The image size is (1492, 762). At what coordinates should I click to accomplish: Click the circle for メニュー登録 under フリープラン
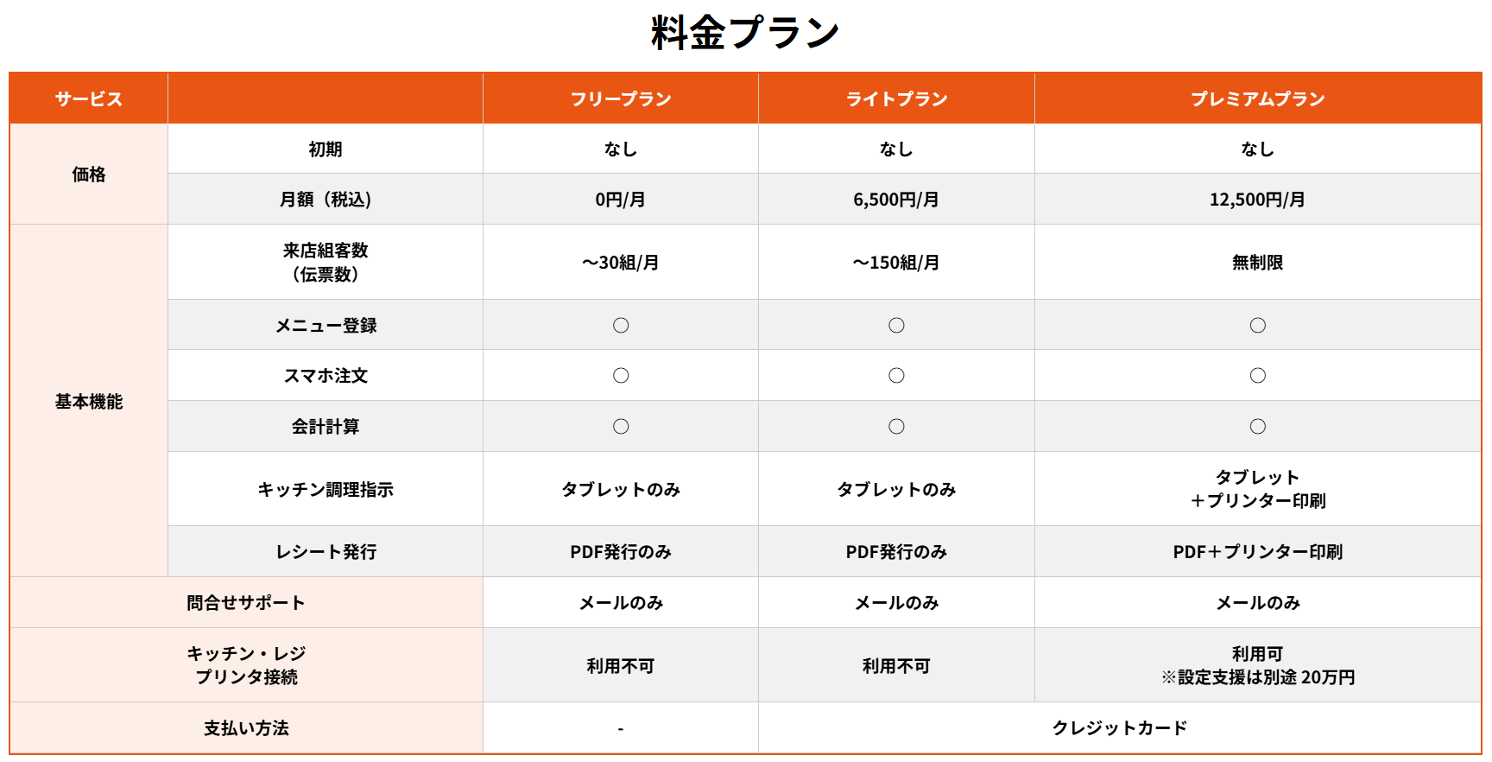(621, 325)
